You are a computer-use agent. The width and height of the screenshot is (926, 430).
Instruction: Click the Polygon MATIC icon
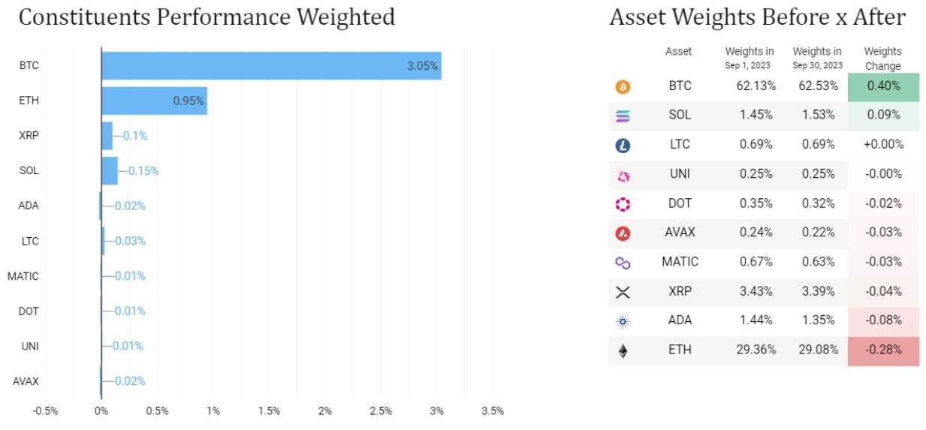[623, 263]
